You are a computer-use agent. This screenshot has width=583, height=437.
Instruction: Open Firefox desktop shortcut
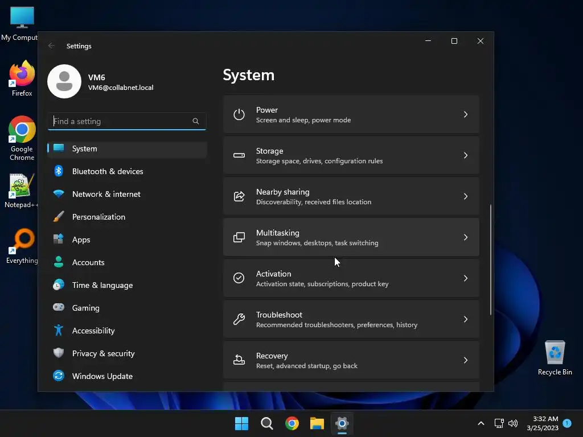(x=22, y=79)
